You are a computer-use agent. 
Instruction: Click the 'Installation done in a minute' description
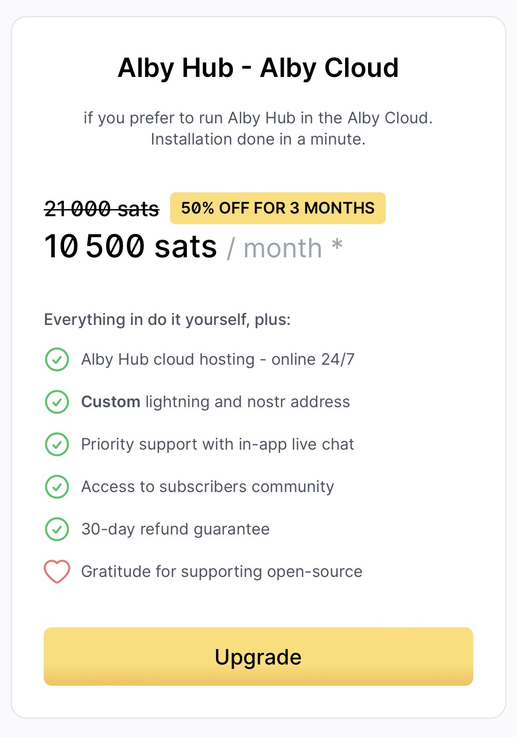[x=258, y=139]
